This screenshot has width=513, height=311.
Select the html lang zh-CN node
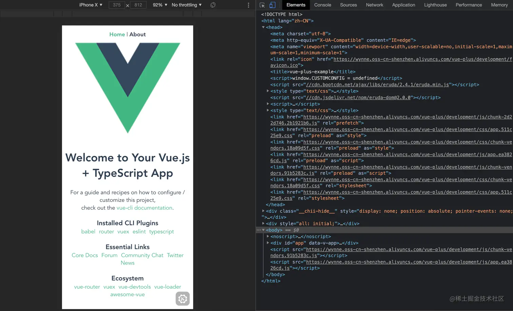tap(287, 21)
